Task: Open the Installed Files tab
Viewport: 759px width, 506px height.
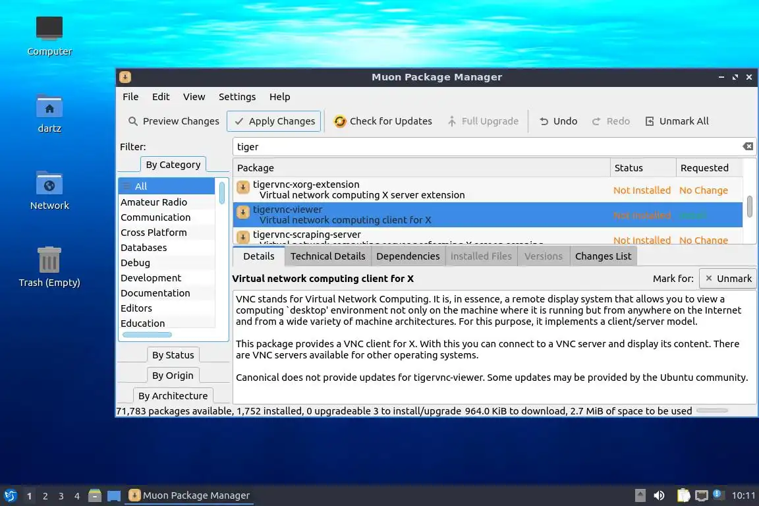Action: (x=481, y=256)
